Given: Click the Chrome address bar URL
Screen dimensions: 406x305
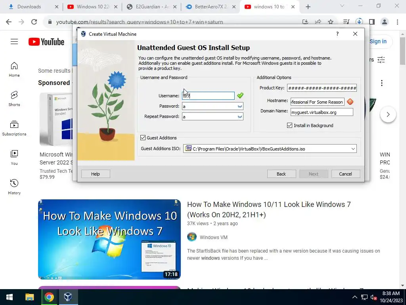Looking at the screenshot, I should pos(139,22).
